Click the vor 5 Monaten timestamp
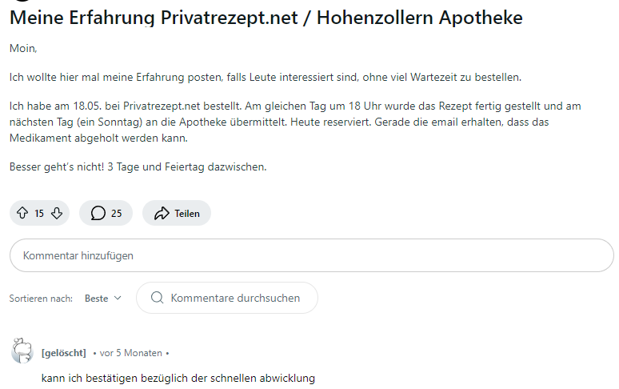 tap(130, 353)
